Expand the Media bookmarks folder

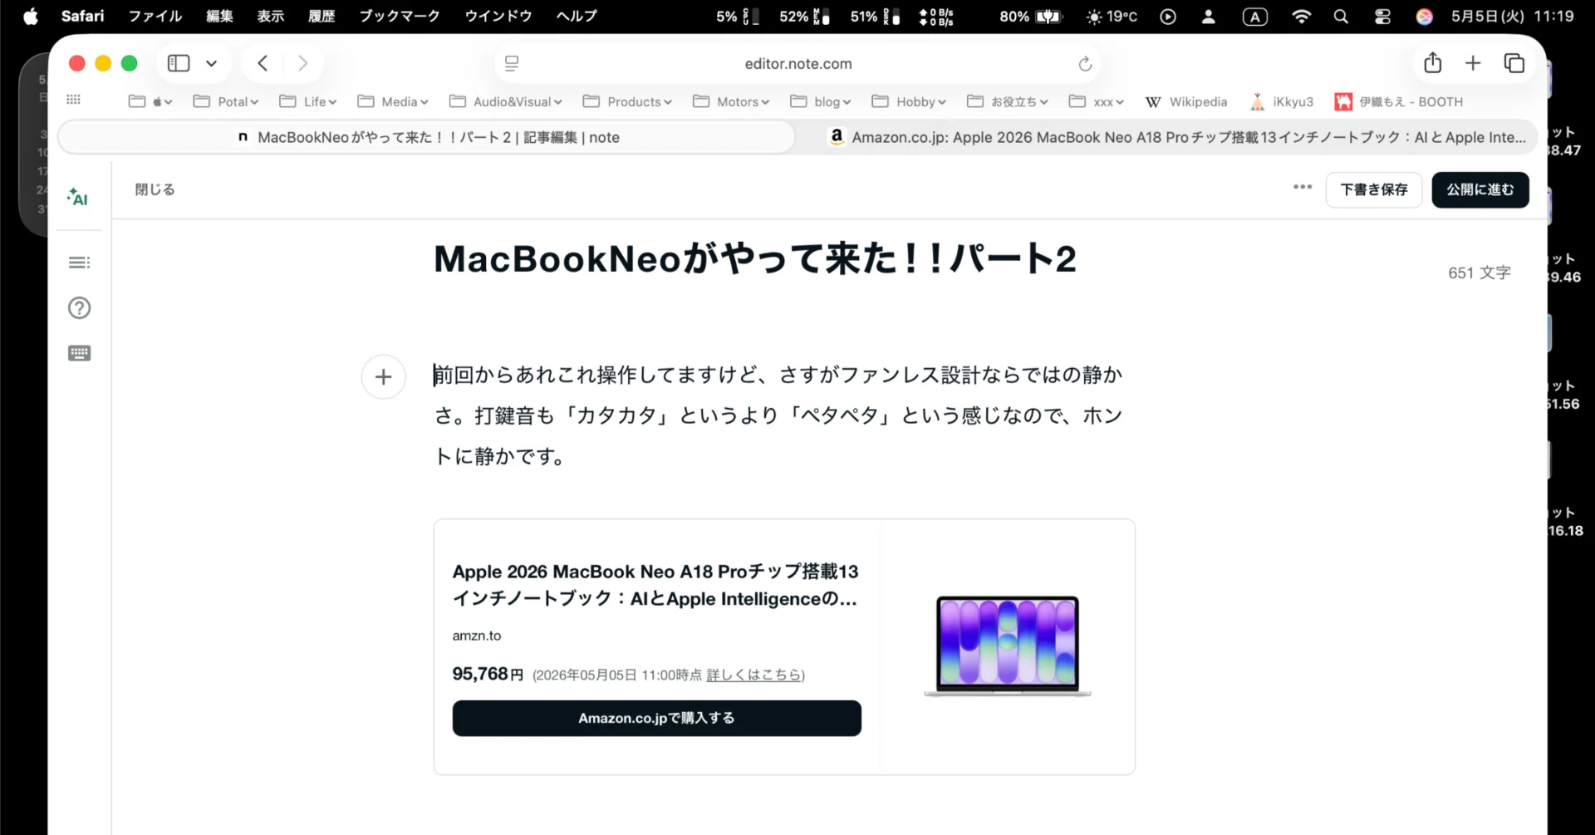[x=393, y=101]
